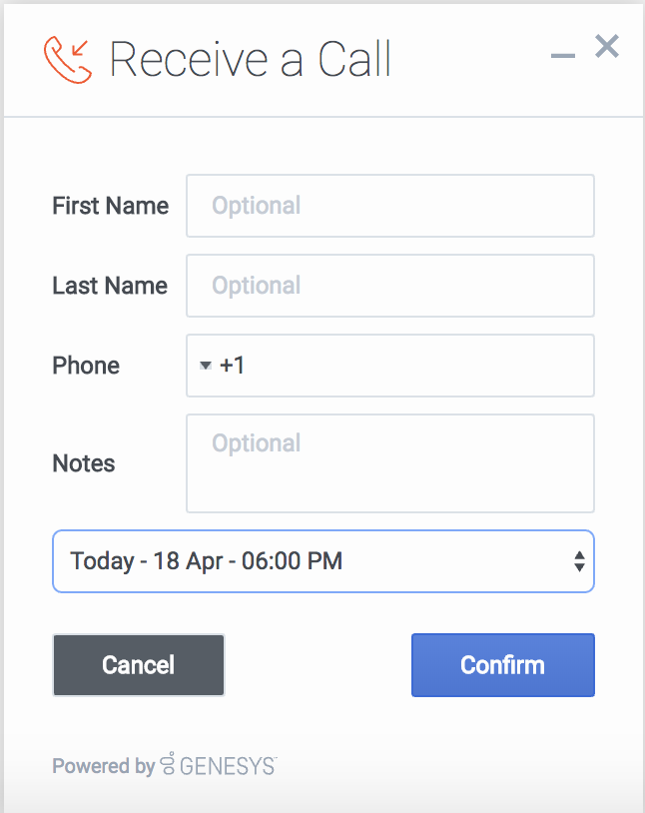The image size is (645, 813).
Task: Click the Genesys logo symbol in the footer
Action: (168, 765)
